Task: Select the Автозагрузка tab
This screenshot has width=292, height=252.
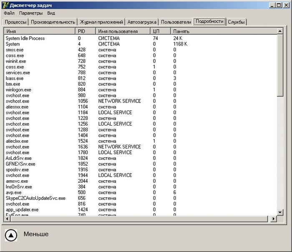Action: (142, 22)
